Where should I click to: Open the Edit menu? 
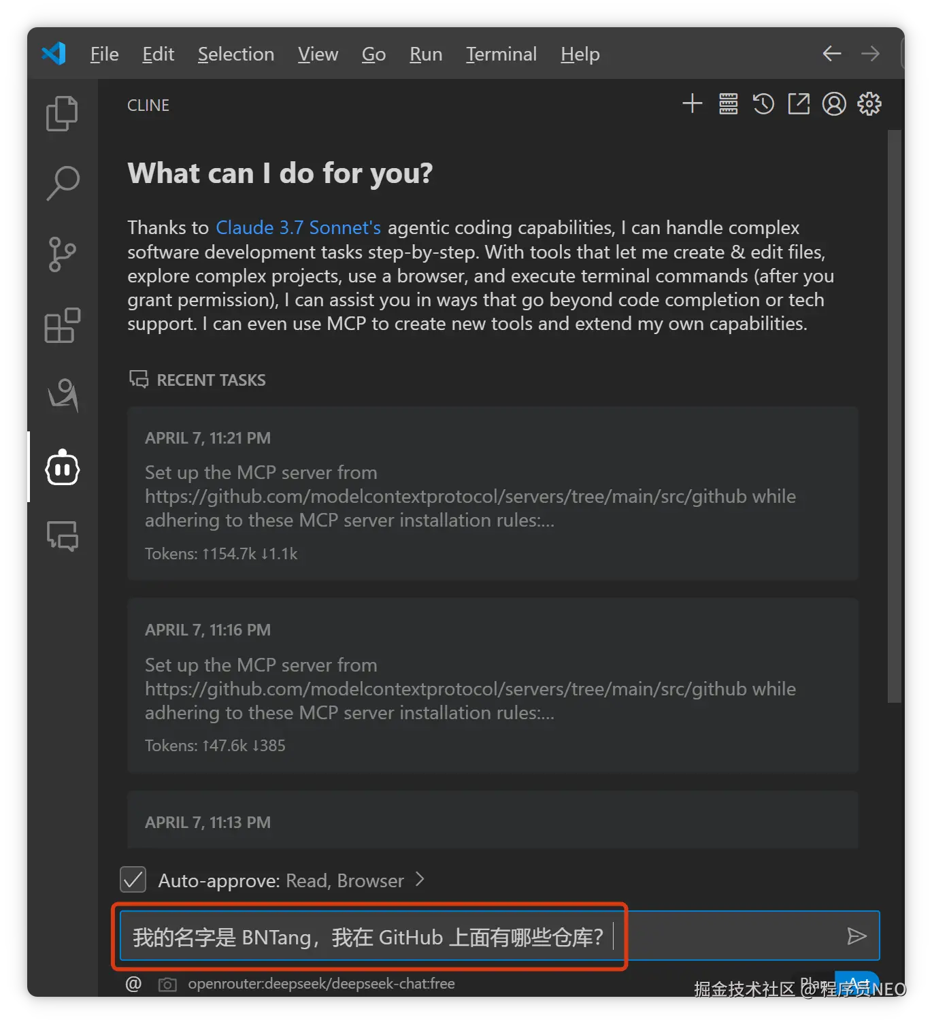point(158,54)
